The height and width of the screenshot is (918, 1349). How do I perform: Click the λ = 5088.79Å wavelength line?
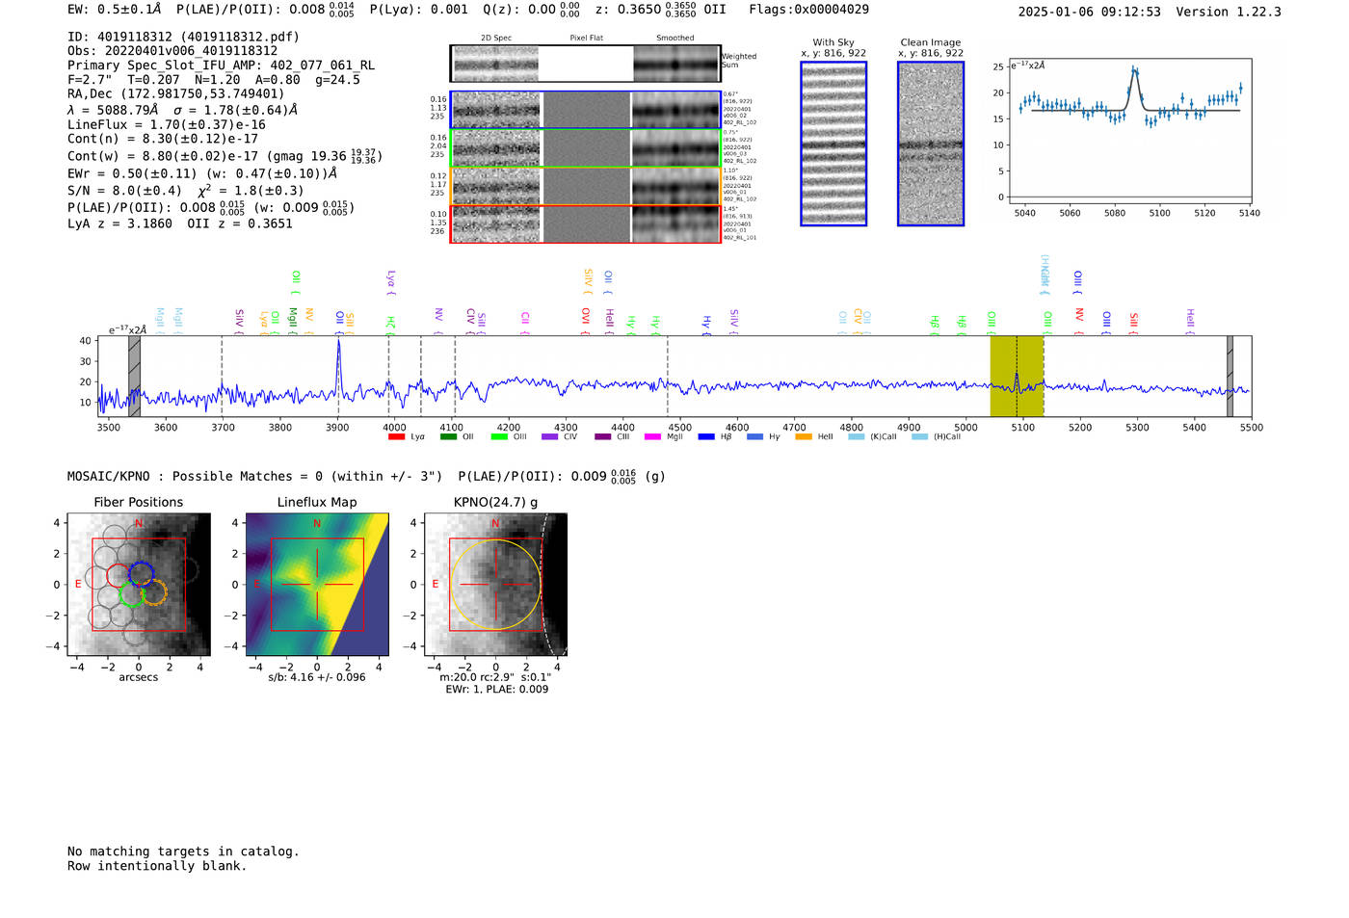[182, 110]
